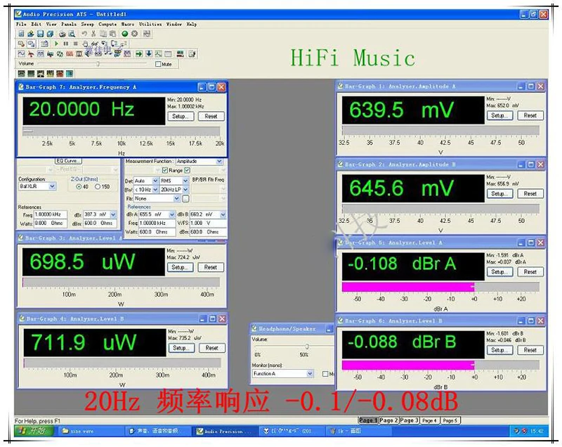Viewport: 562px width, 447px height.
Task: Click the Undo arrow icon
Action: point(84,34)
